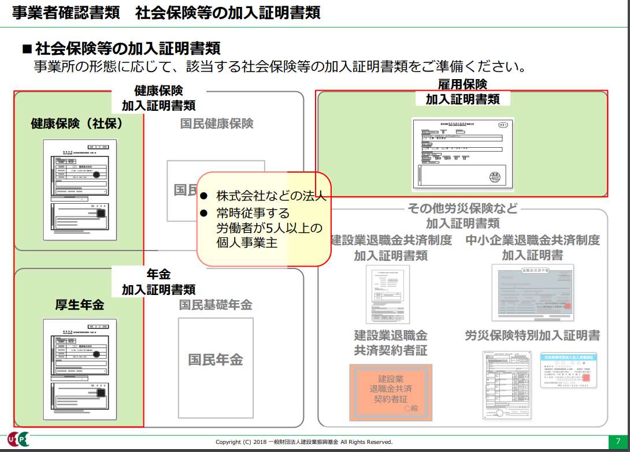Screen dimensions: 630x452
Task: Click the yellow callout about 株式会社などの法人
Action: pyautogui.click(x=264, y=219)
